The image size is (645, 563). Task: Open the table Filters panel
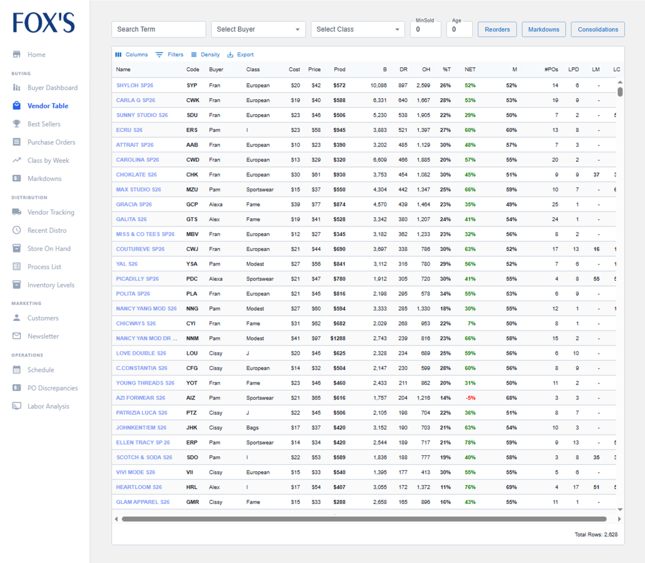tap(170, 55)
